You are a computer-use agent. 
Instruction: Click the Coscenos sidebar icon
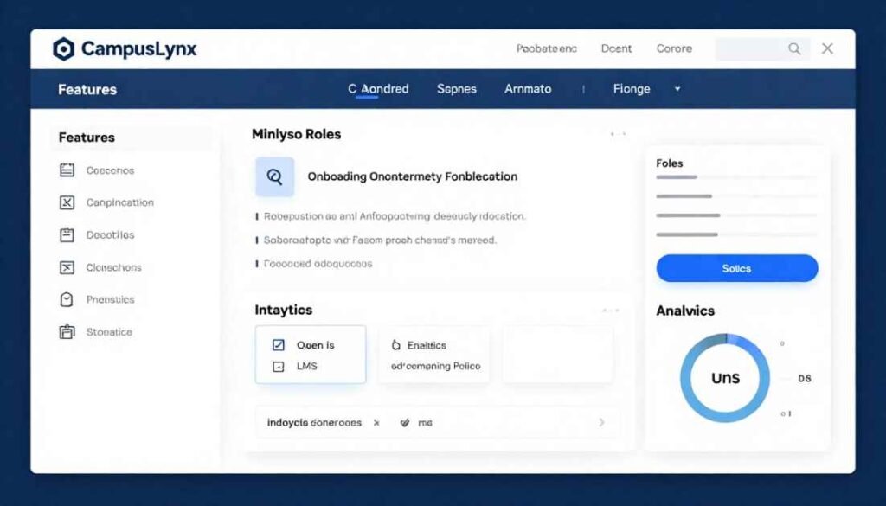(x=67, y=170)
